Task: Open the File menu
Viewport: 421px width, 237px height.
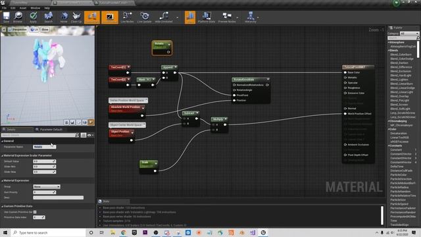Action: click(x=5, y=8)
